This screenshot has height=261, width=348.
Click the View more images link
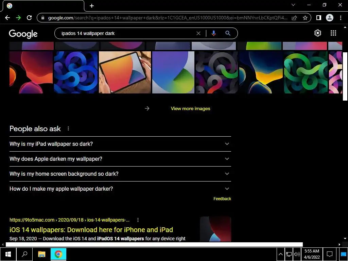(190, 108)
